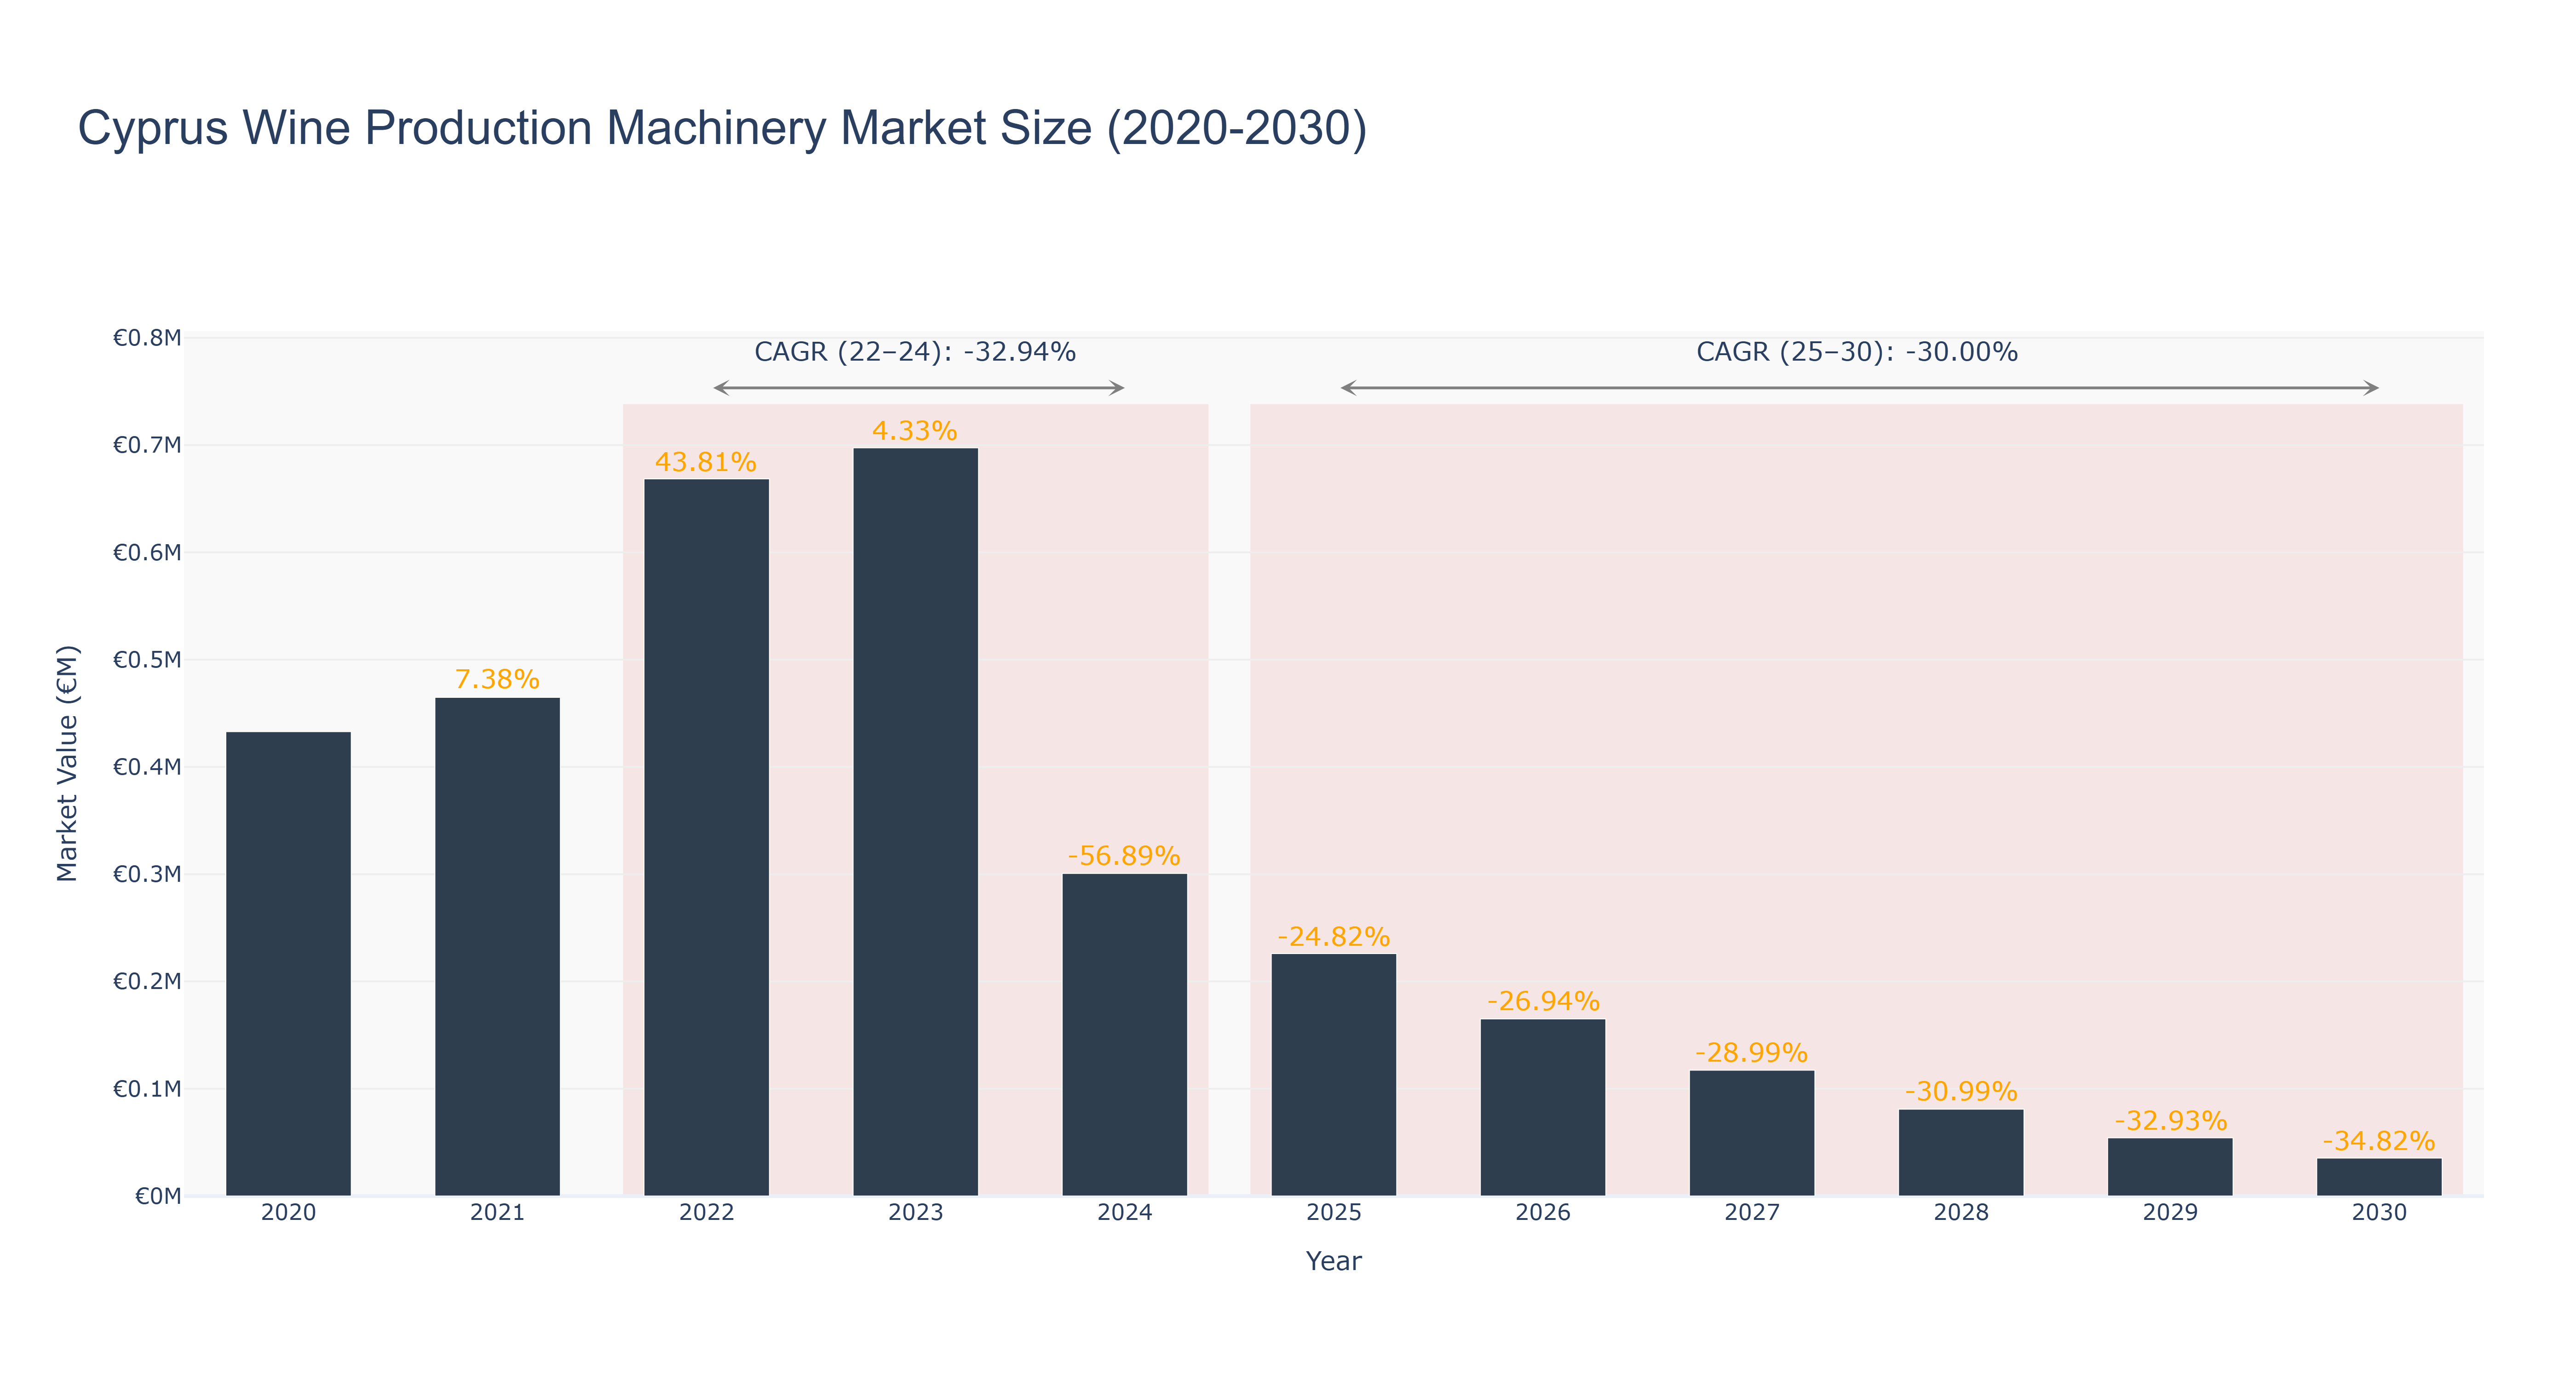Screen dimensions: 2576x1380
Task: Click the '€0.8M' y-axis tick label
Action: 147,338
